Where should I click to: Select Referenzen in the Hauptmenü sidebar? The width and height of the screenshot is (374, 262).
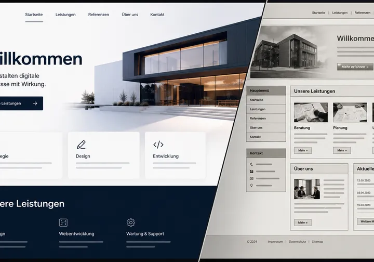click(266, 119)
